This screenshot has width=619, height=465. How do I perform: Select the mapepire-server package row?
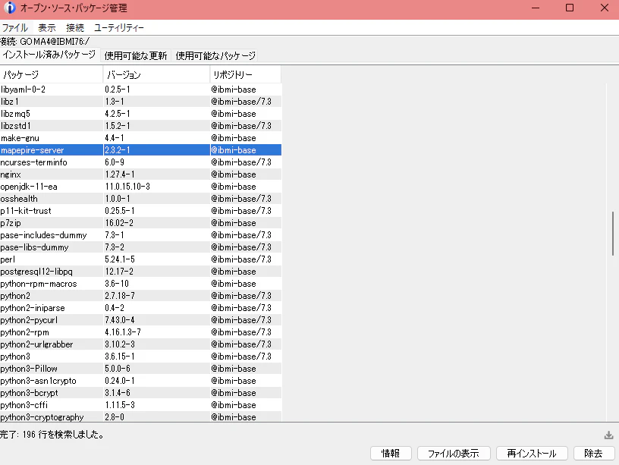point(140,150)
